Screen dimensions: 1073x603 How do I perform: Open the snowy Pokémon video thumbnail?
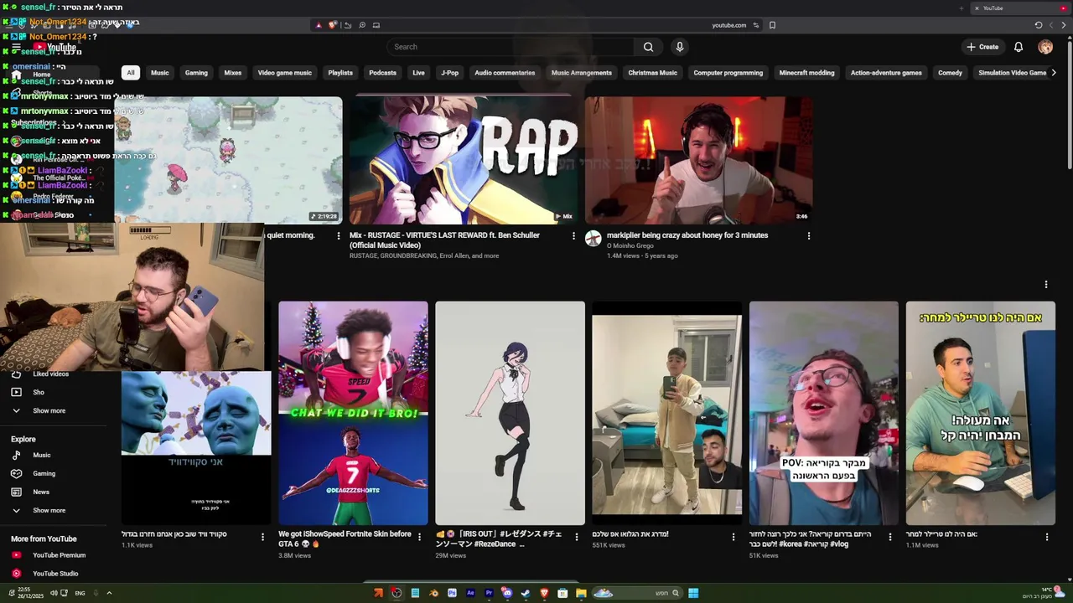(228, 160)
